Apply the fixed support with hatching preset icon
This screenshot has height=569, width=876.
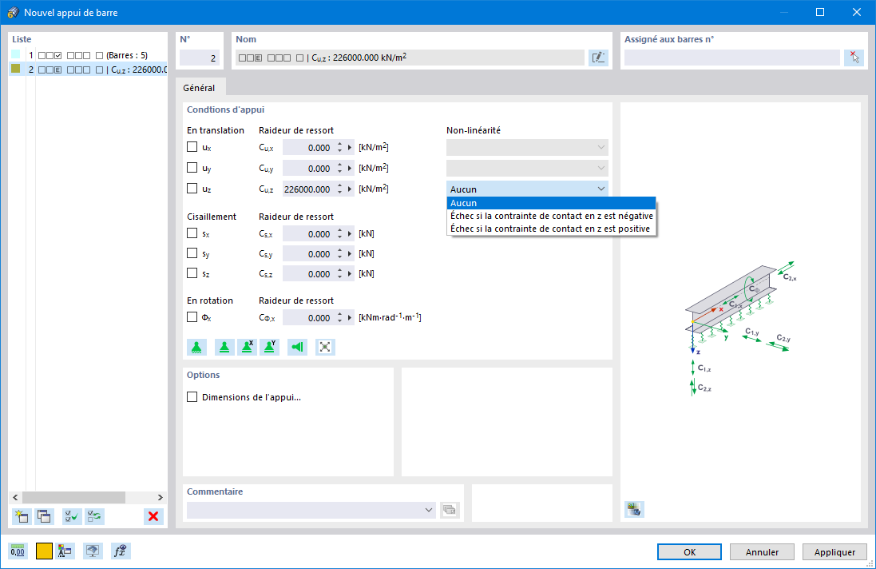pyautogui.click(x=196, y=347)
